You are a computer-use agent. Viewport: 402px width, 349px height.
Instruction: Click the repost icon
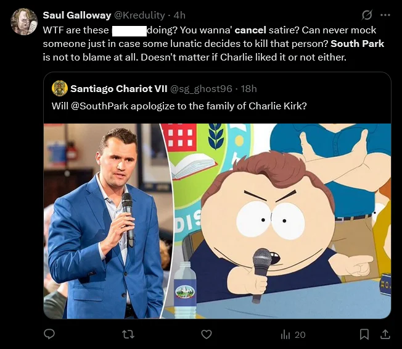point(128,334)
